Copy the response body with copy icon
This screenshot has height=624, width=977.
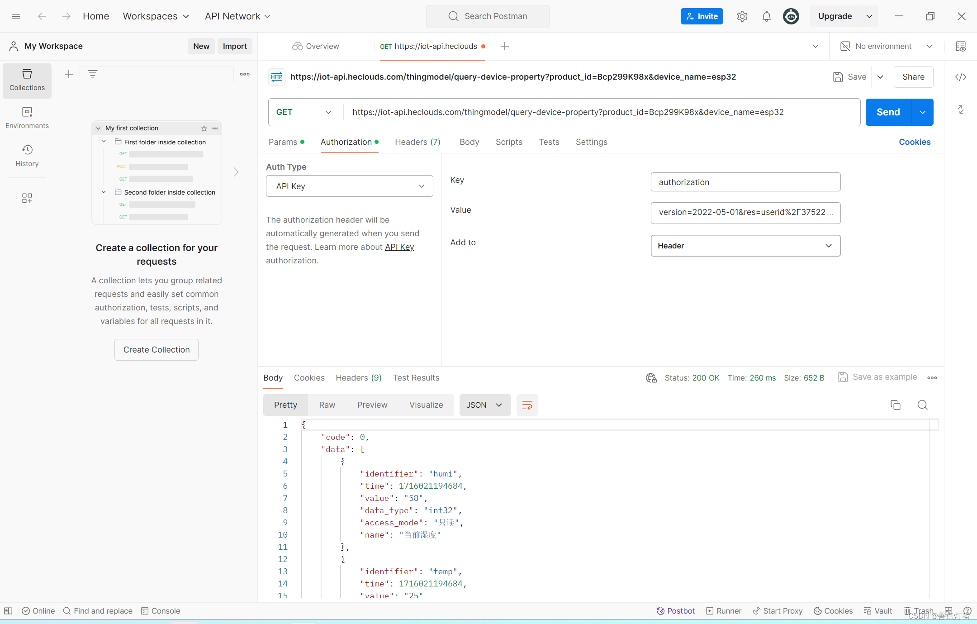[896, 405]
